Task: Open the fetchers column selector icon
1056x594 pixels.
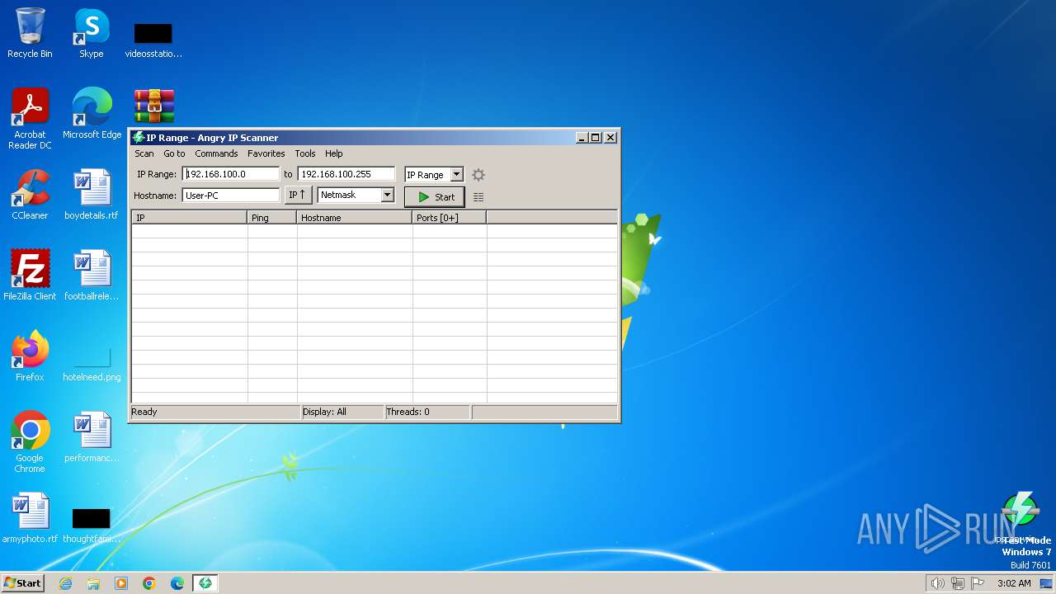Action: click(x=478, y=197)
